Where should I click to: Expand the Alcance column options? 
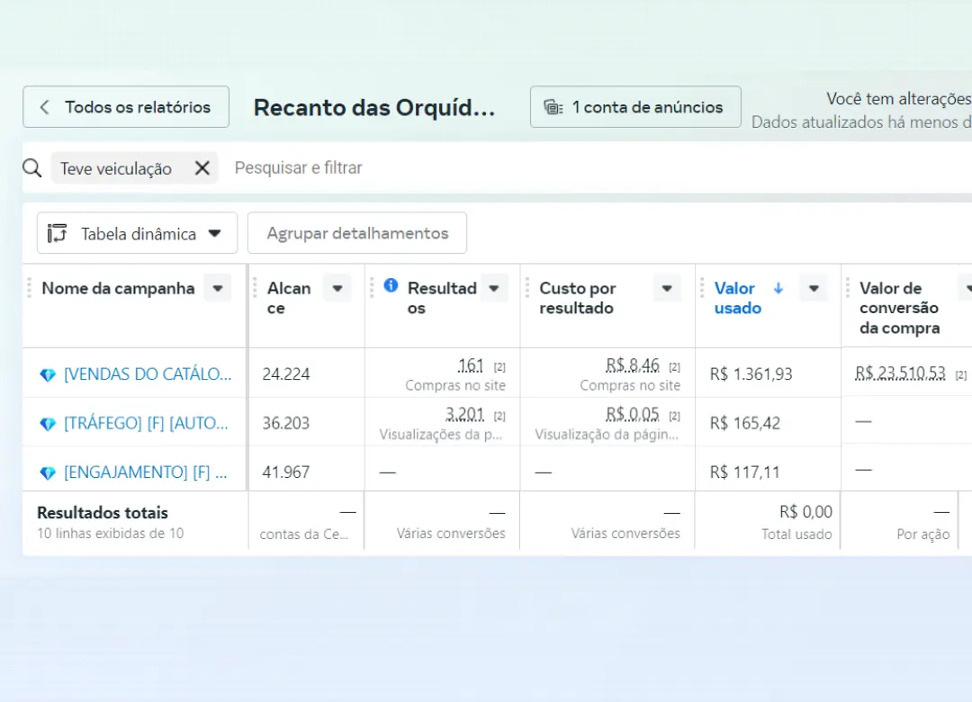(x=337, y=288)
